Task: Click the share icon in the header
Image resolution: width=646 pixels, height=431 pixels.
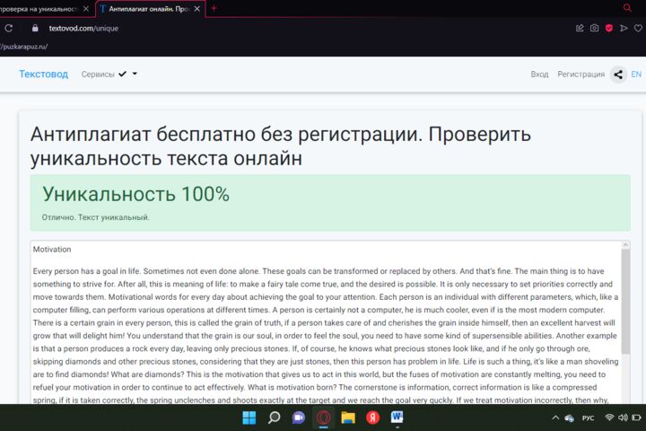Action: (x=618, y=75)
